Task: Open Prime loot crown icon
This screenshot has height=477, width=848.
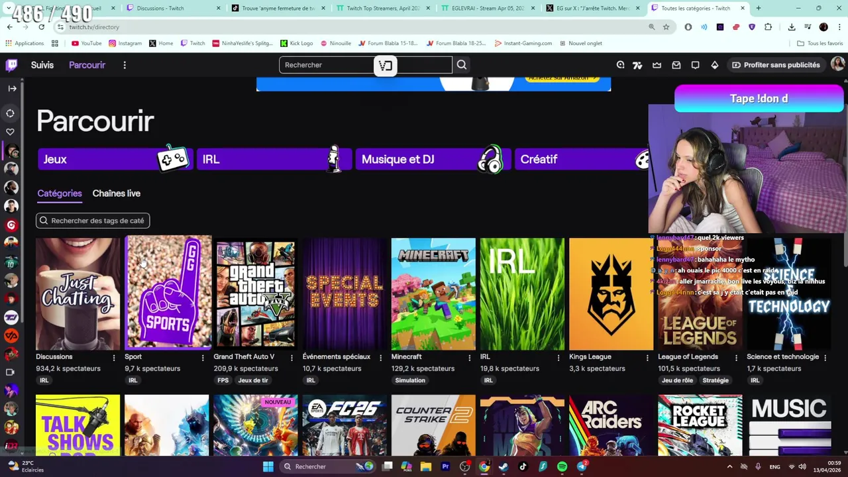Action: 657,65
